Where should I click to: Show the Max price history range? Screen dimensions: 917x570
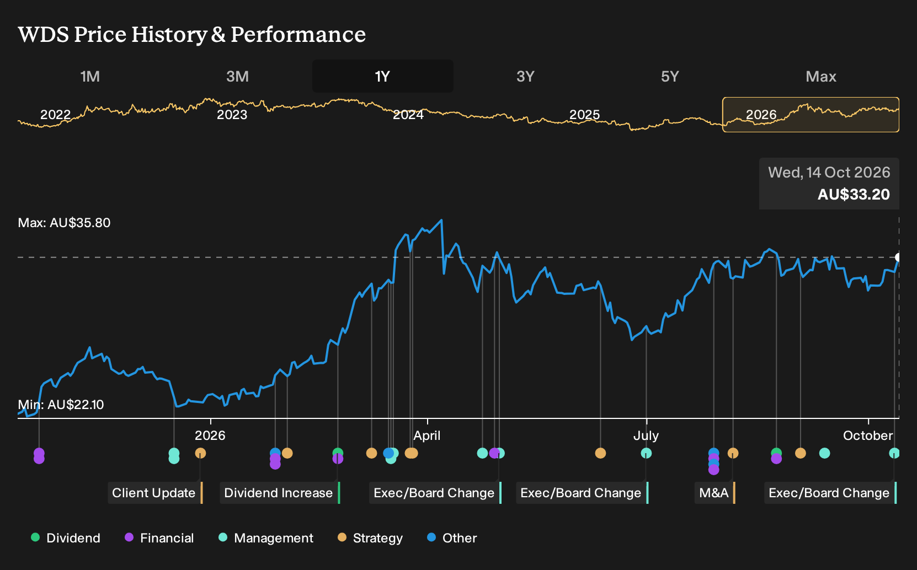821,76
